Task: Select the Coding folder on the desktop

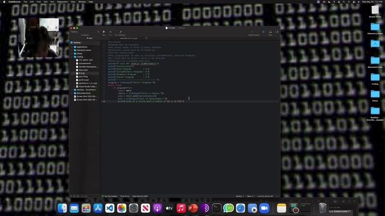Action: (x=375, y=79)
